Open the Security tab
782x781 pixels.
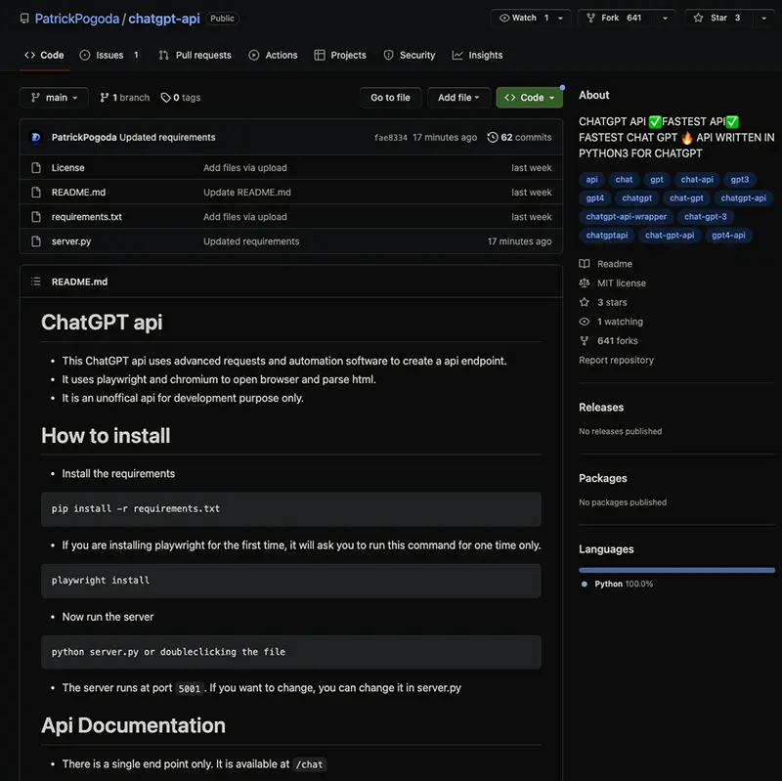pos(410,56)
